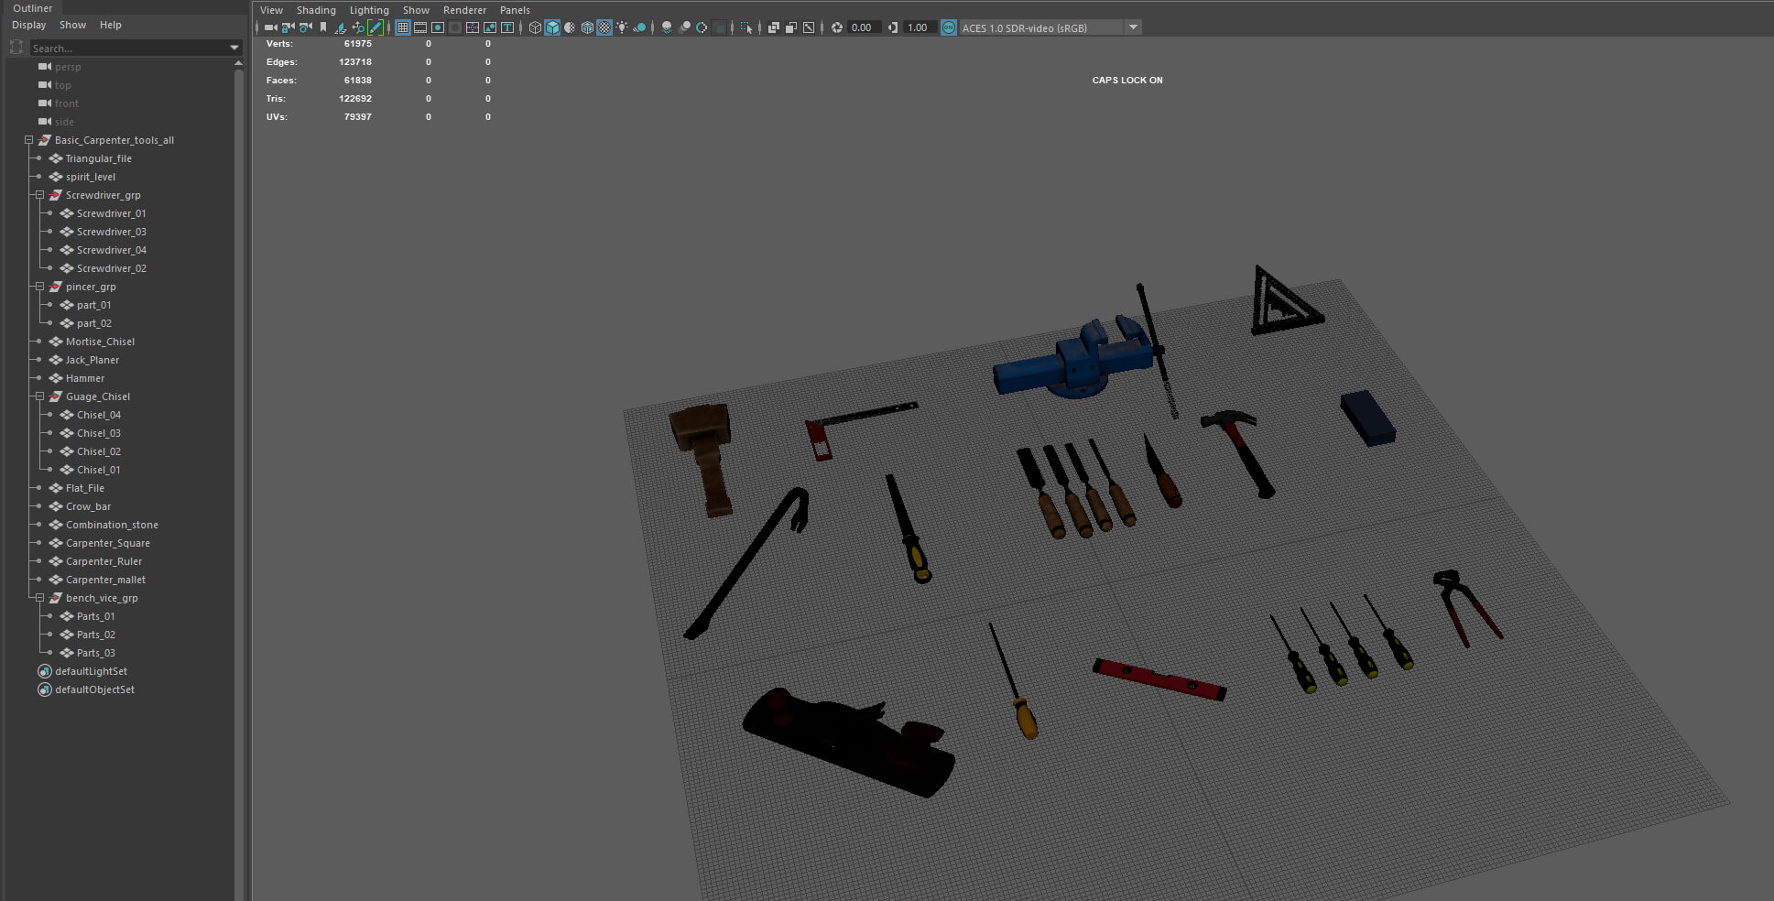Click Smooth Shade All cube icon
This screenshot has height=901, width=1774.
(552, 27)
